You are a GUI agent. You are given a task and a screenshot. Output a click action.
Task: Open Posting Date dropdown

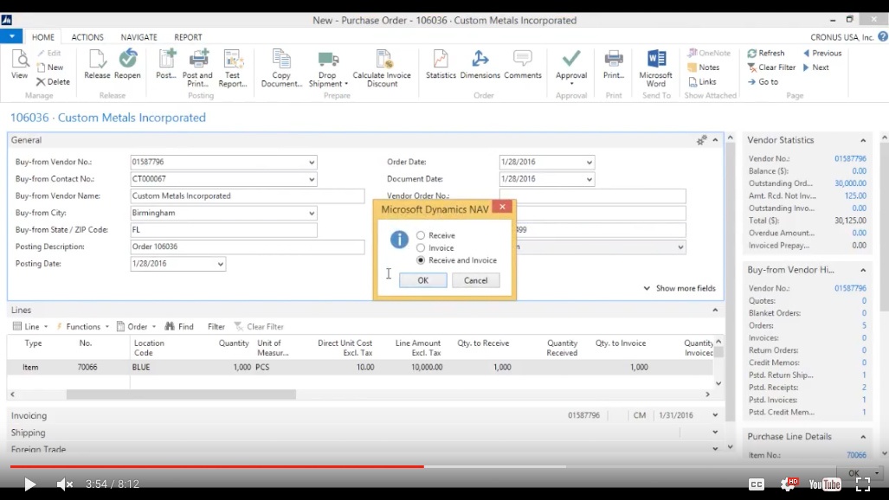pyautogui.click(x=220, y=264)
